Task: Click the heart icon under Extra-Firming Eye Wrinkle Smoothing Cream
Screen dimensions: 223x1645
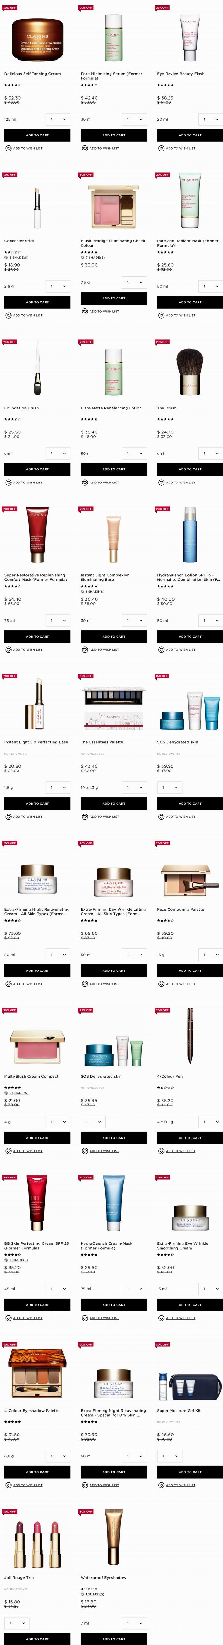Action: (161, 1318)
